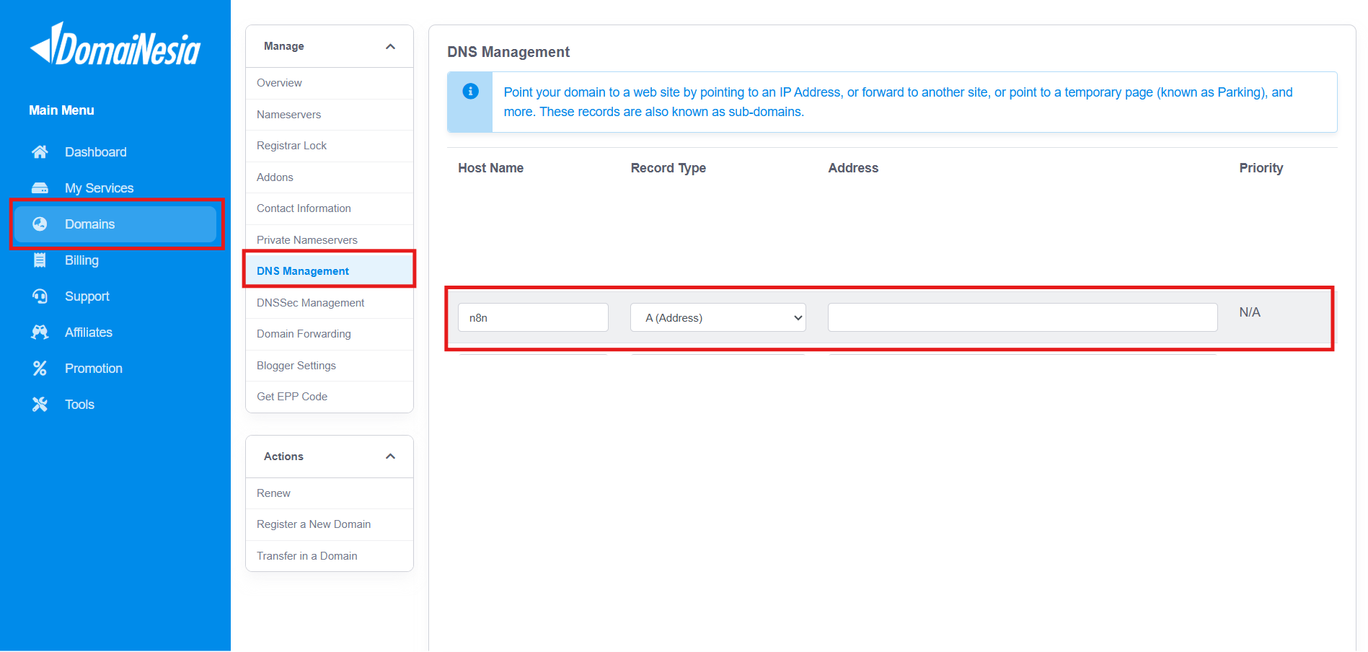Click the Billing receipt icon
This screenshot has width=1368, height=652.
tap(40, 260)
